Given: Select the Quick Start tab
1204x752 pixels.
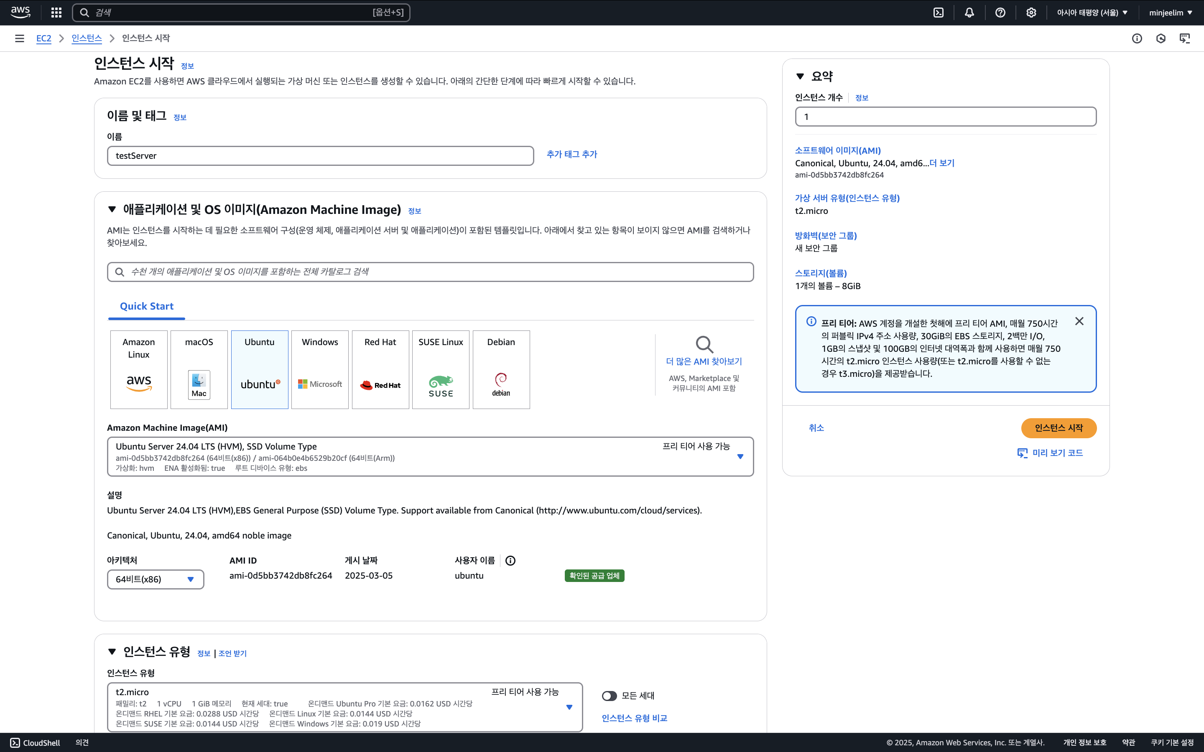Looking at the screenshot, I should (x=146, y=306).
